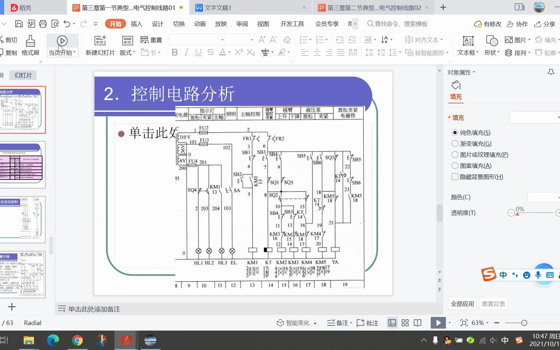Viewport: 560px width, 350px height.
Task: Check Hide background graphics (隐藏背景图形)
Action: pyautogui.click(x=477, y=177)
